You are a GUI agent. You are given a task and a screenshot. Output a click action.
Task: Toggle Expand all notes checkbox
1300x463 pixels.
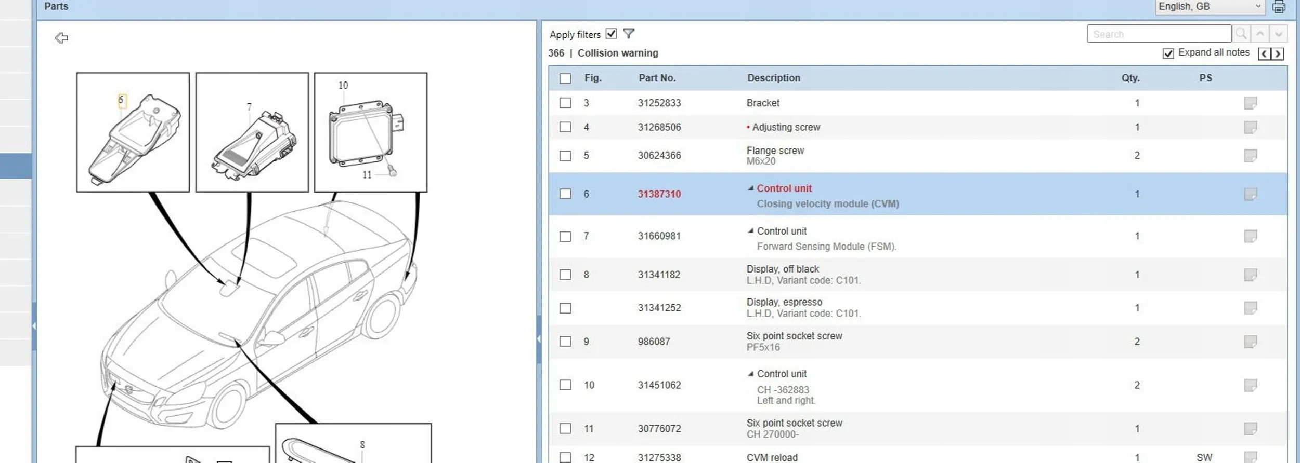[1168, 53]
